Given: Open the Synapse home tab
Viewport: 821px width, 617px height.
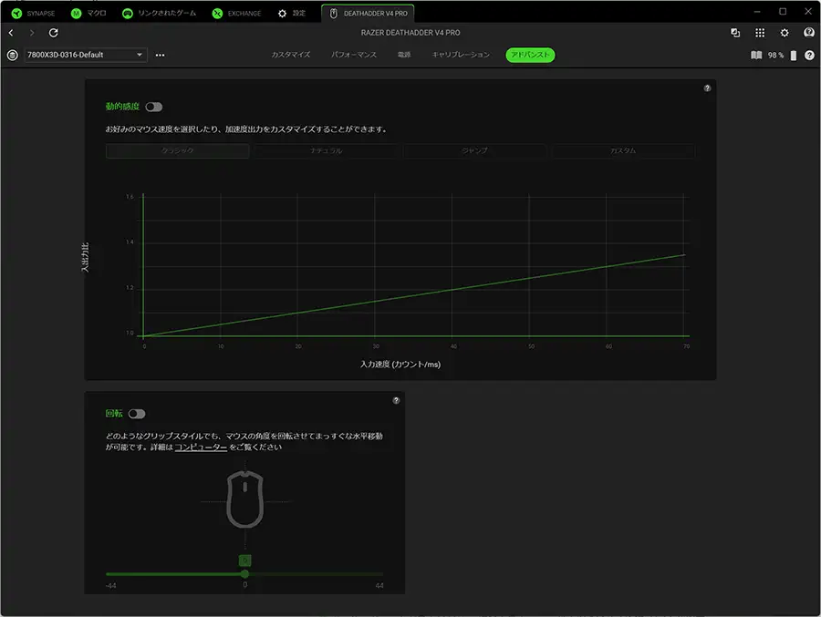Looking at the screenshot, I should [34, 14].
